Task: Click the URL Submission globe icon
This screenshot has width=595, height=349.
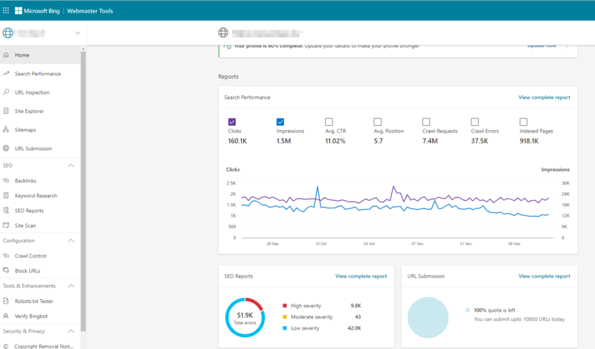Action: click(x=7, y=148)
